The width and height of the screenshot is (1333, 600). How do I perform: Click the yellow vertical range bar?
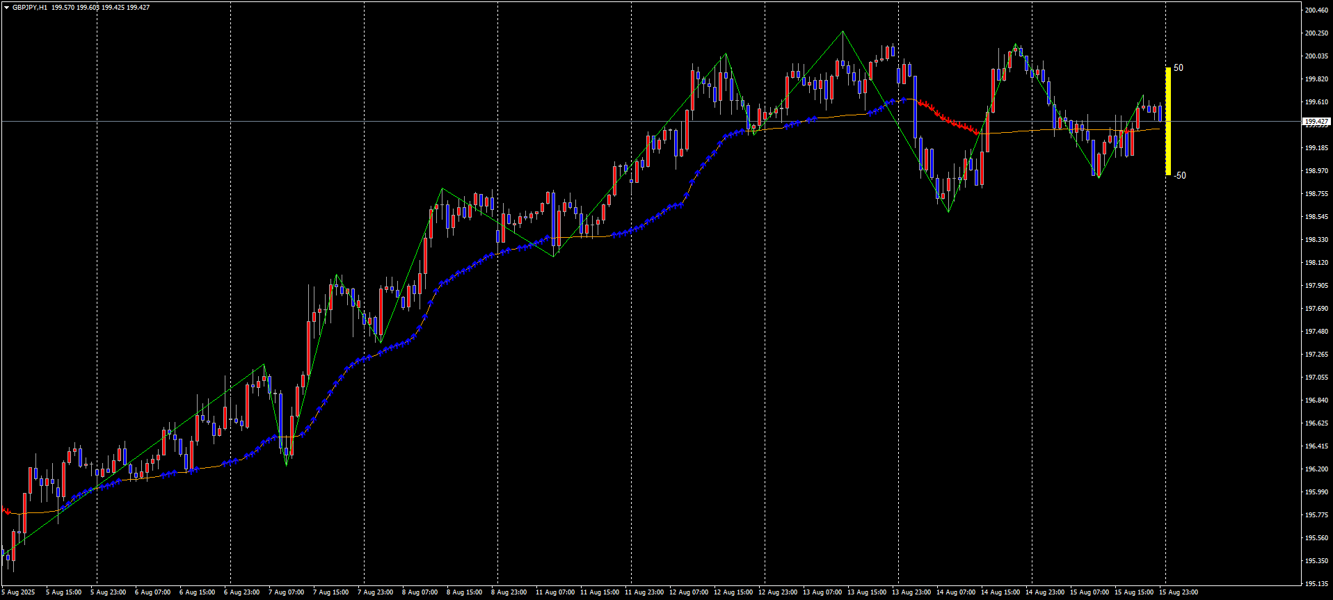[1168, 121]
